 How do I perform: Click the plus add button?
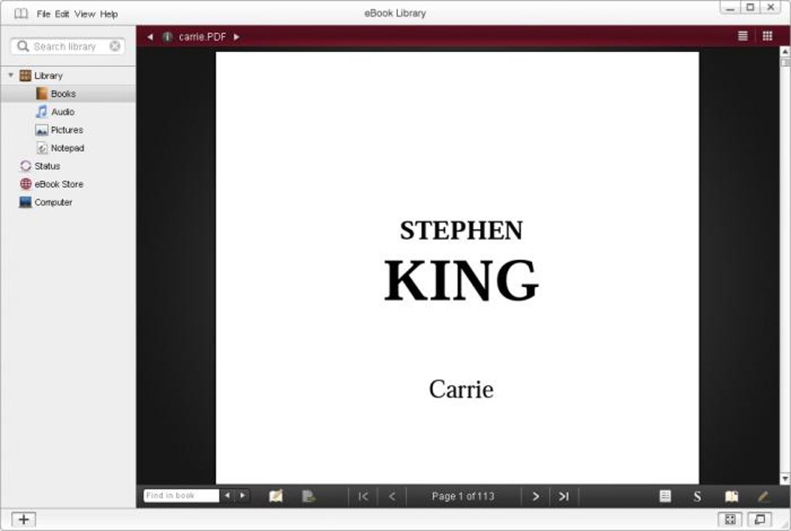click(x=24, y=519)
